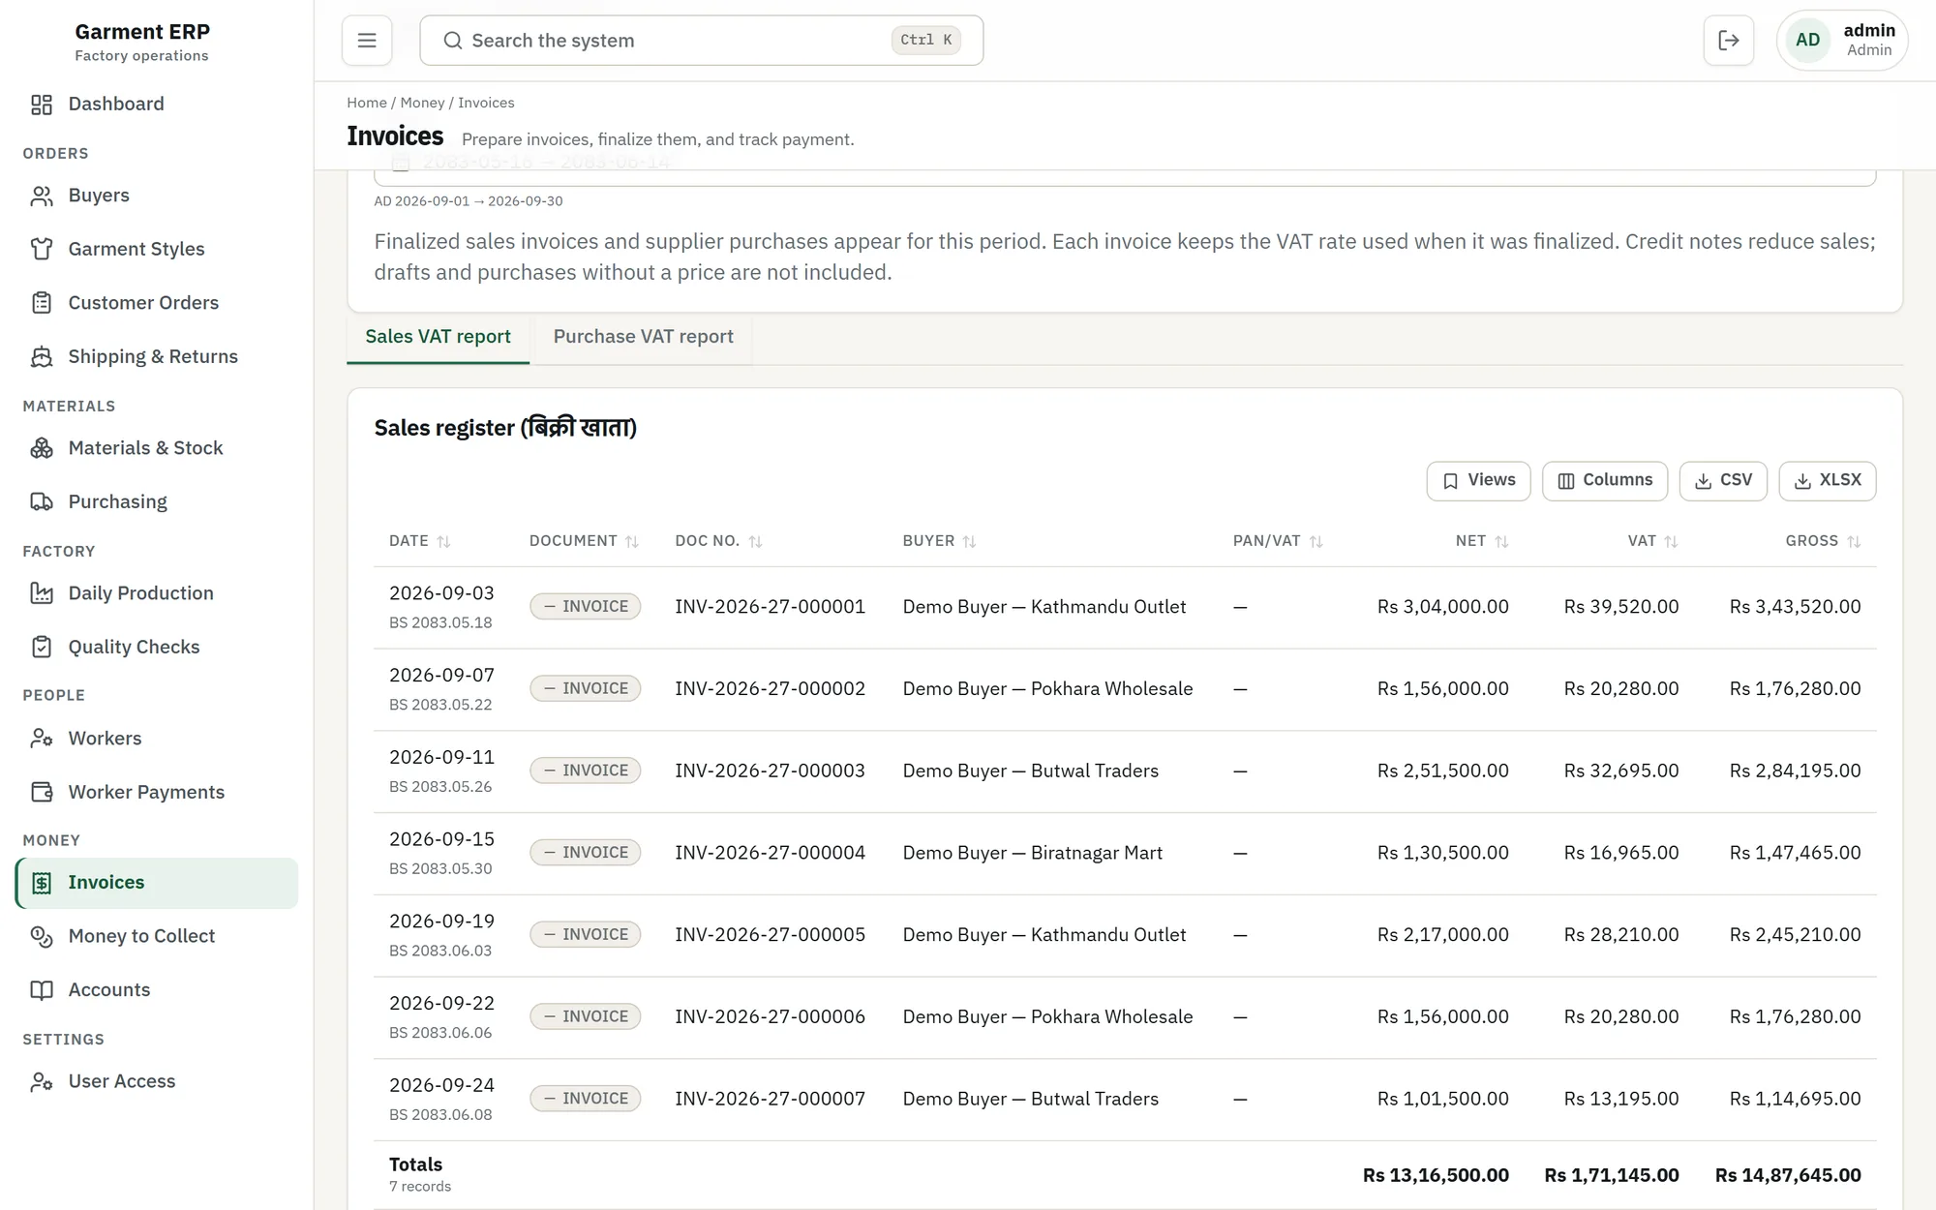Sort table by BUYER column
This screenshot has height=1210, width=1936.
pos(939,541)
